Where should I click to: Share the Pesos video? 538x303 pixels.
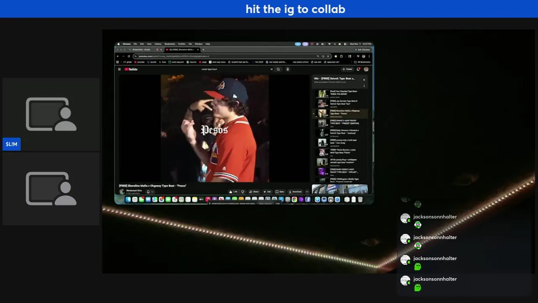point(254,191)
